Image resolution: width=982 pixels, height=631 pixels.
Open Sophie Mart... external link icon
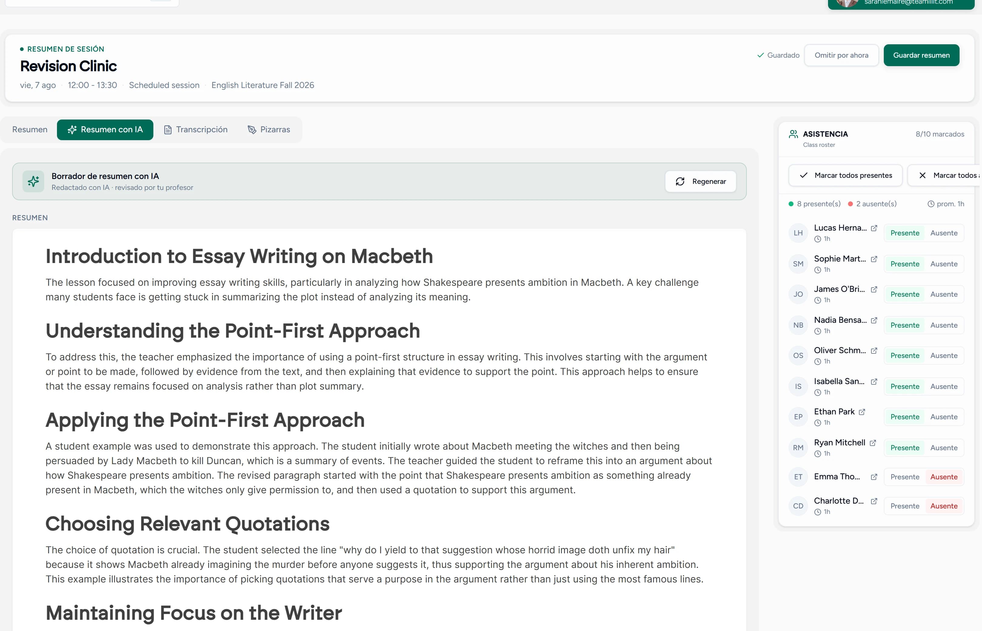click(x=874, y=259)
